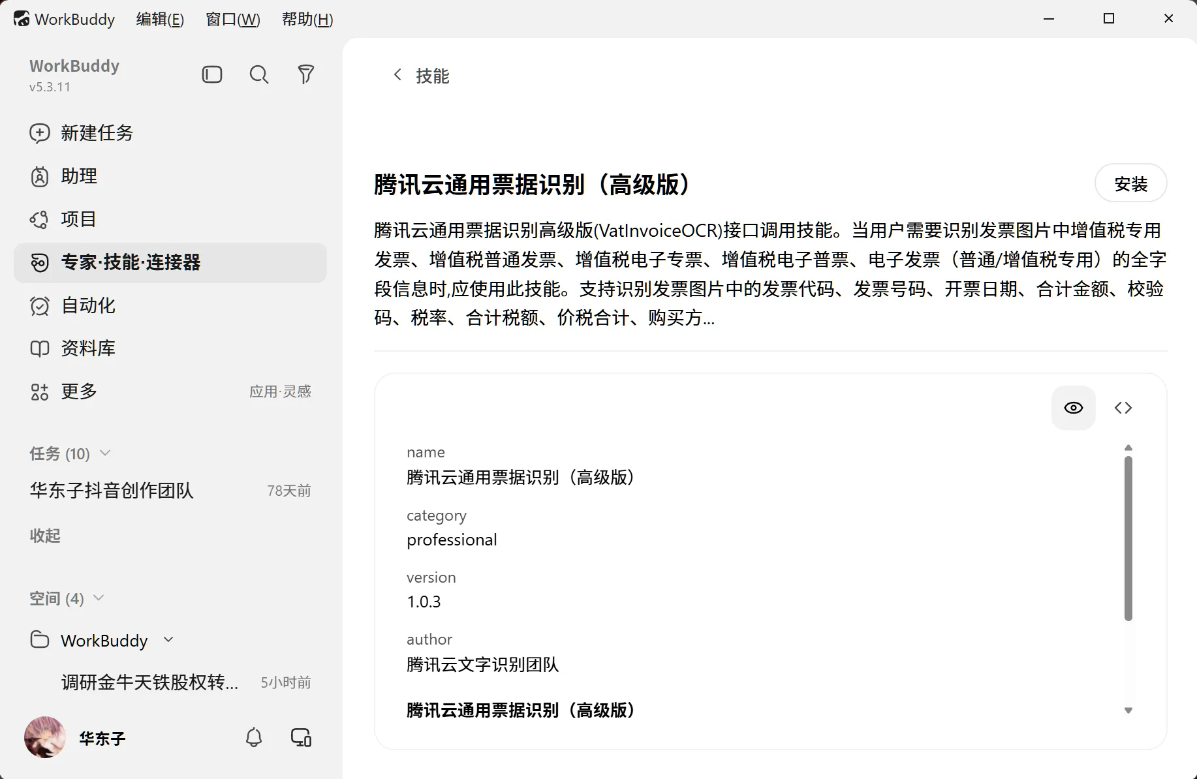Open the 编辑(E) menu
The image size is (1197, 779).
click(x=160, y=20)
